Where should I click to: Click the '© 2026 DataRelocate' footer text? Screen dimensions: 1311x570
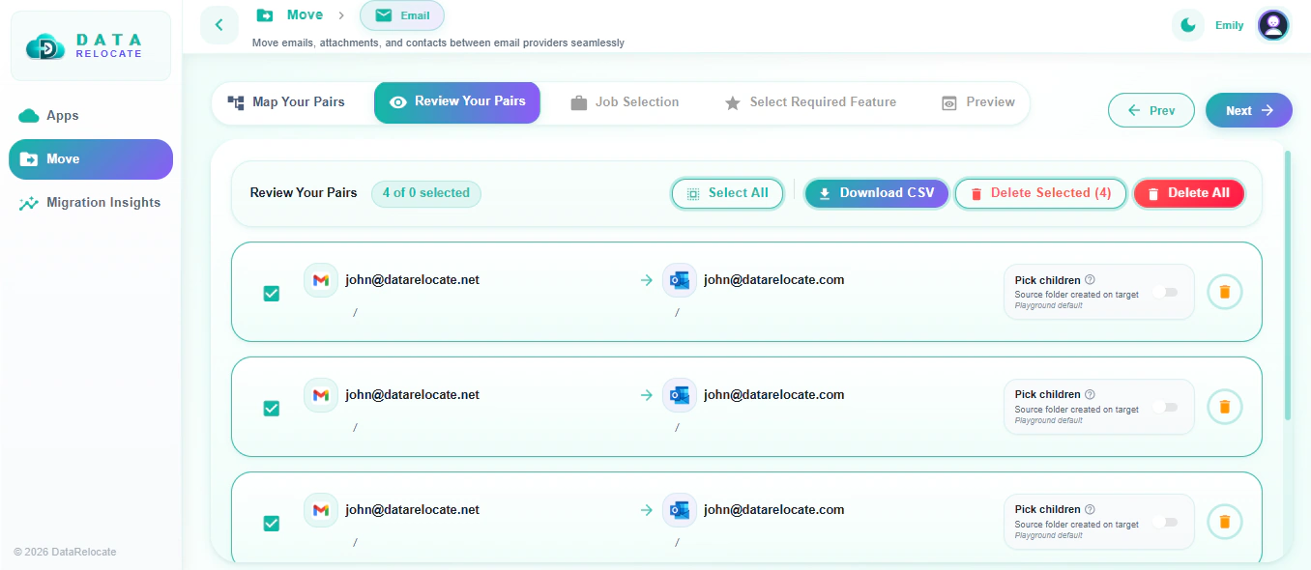(x=65, y=552)
